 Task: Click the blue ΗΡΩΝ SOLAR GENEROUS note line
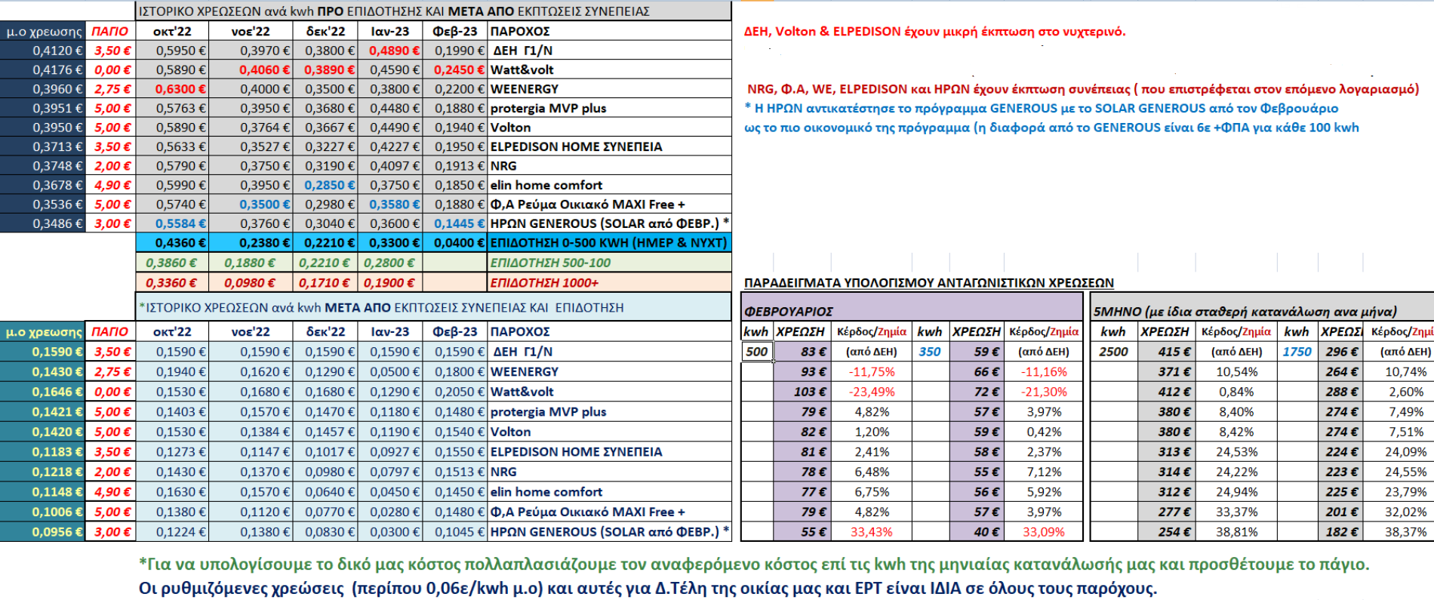click(1042, 108)
